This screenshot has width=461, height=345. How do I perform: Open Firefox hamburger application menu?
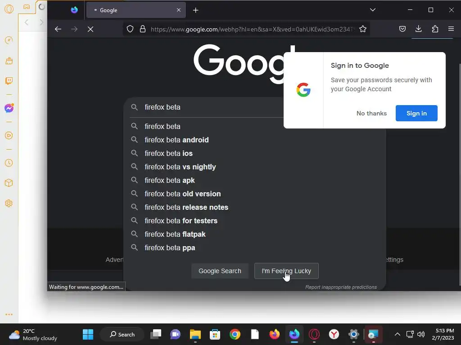coord(451,29)
